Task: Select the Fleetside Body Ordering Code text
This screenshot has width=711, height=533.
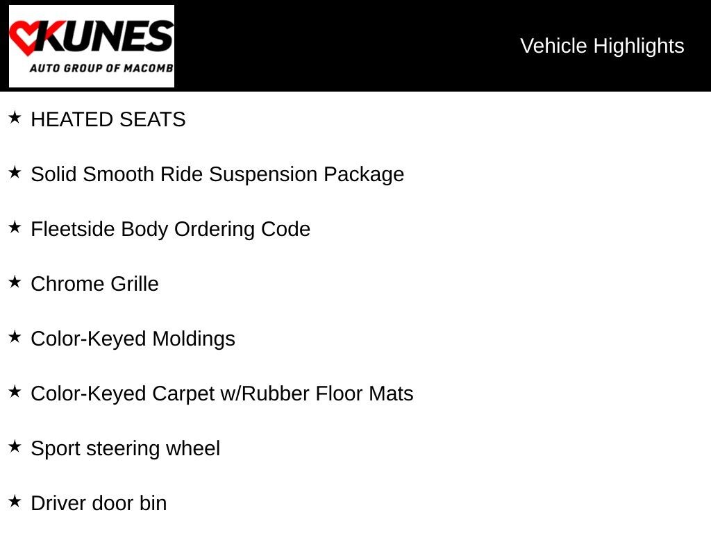Action: point(171,229)
